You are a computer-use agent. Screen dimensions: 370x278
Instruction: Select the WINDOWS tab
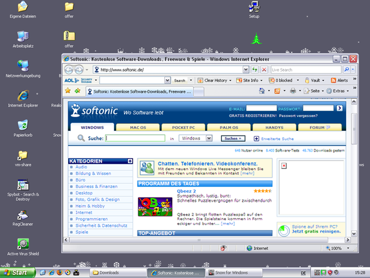click(92, 127)
